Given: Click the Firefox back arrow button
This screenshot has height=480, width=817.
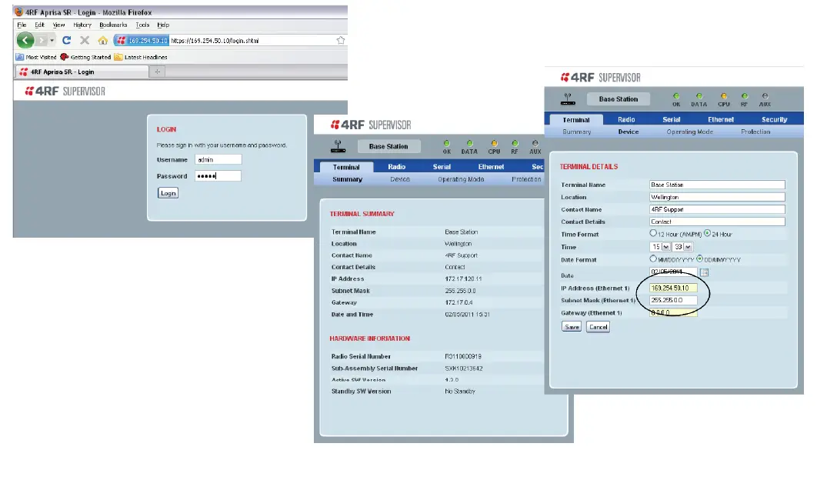Looking at the screenshot, I should [x=25, y=40].
